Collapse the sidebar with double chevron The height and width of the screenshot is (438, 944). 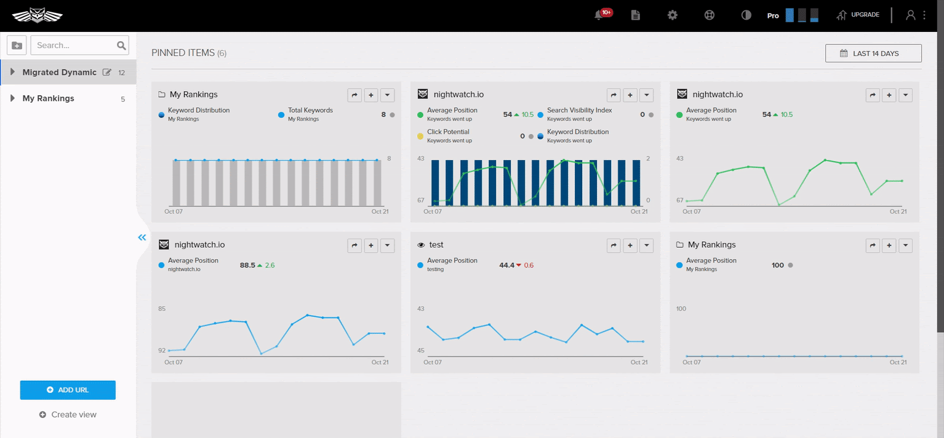142,237
